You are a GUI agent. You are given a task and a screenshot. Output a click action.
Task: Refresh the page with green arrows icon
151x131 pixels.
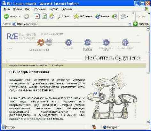44,16
